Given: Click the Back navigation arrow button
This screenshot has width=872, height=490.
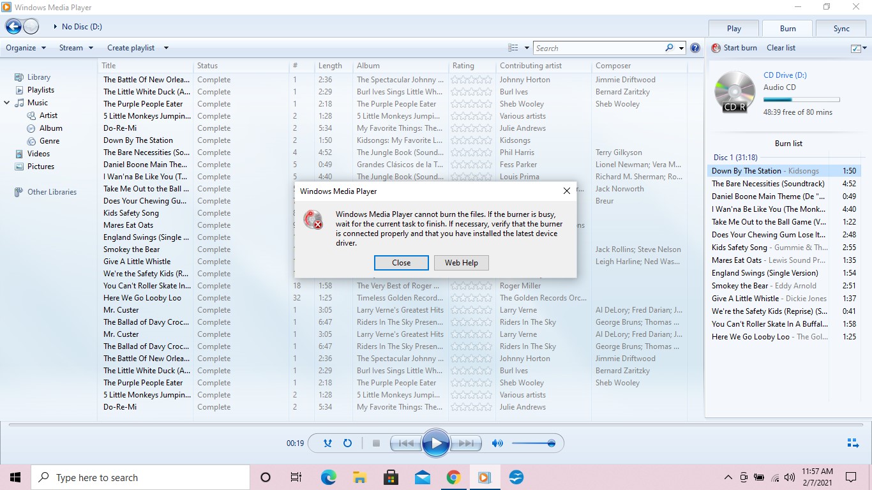Looking at the screenshot, I should (13, 26).
